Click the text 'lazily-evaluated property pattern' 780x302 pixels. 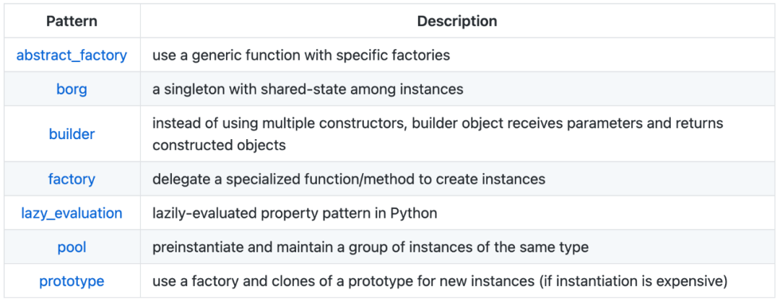coord(256,213)
